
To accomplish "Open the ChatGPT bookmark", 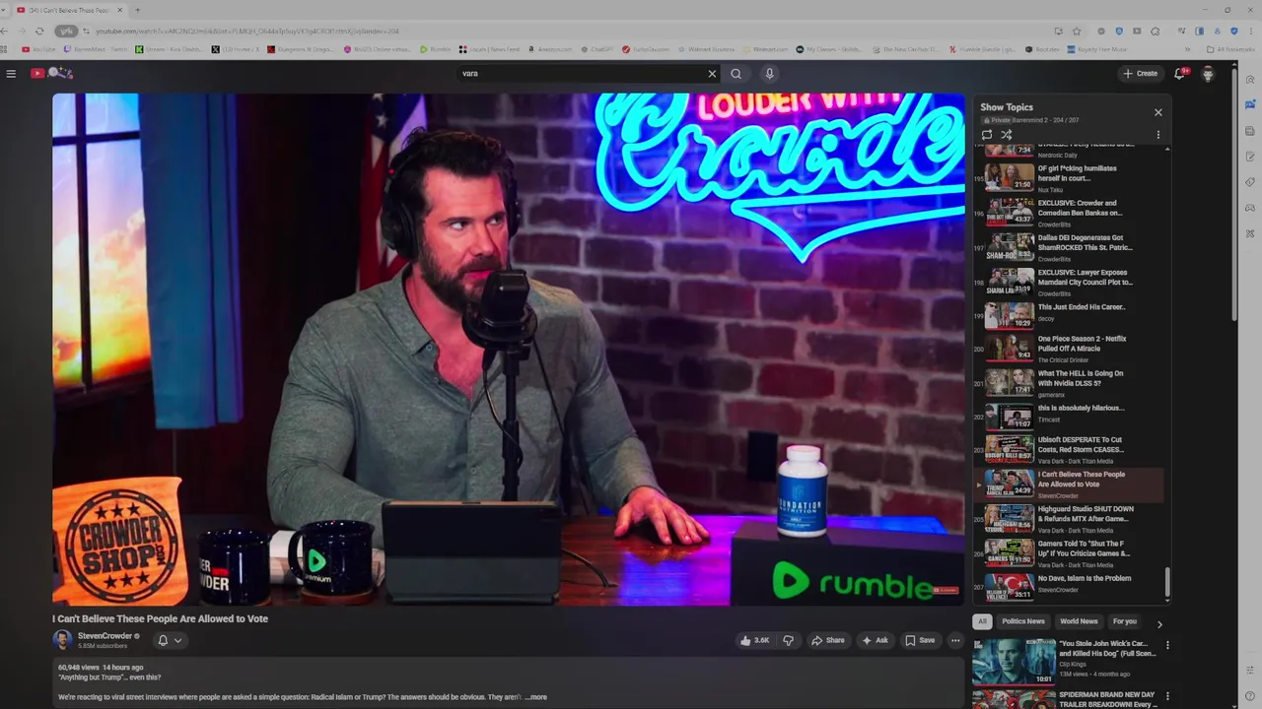I will pos(596,49).
